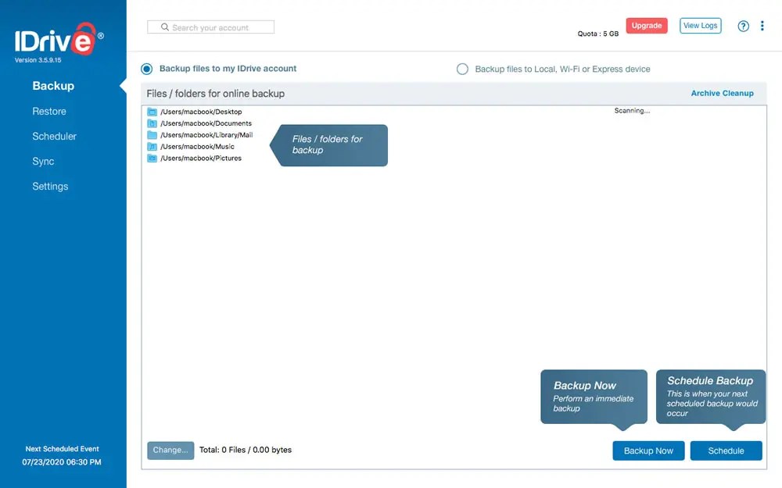Click the folder icon beside /Users/macbook/Pictures

pos(152,159)
